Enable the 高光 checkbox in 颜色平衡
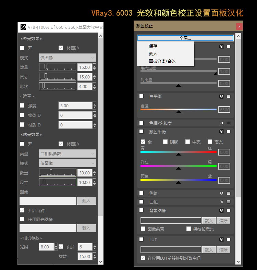 210,142
